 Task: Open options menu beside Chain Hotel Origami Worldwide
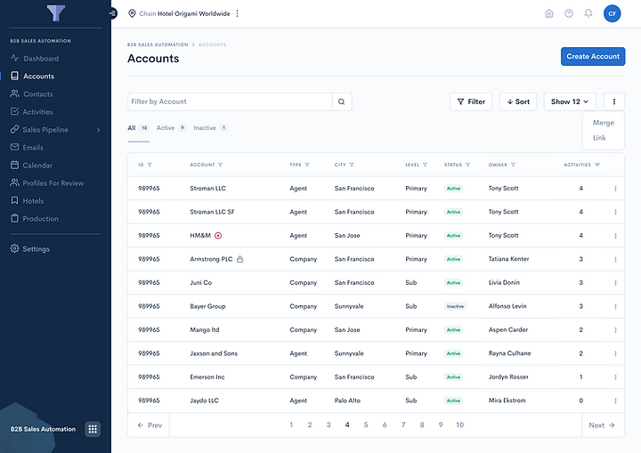click(x=237, y=13)
